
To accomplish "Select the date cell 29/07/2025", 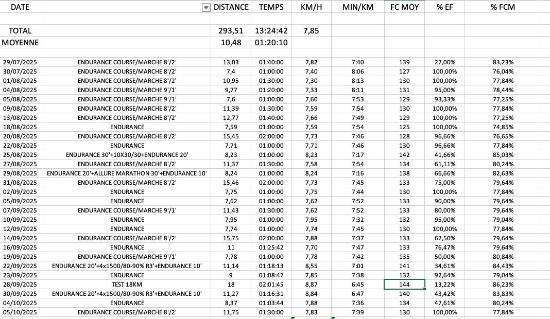I will pos(20,62).
